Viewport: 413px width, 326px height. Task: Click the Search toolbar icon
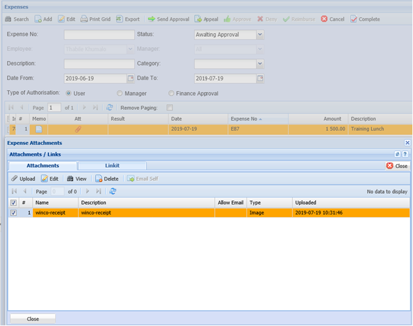coord(8,19)
